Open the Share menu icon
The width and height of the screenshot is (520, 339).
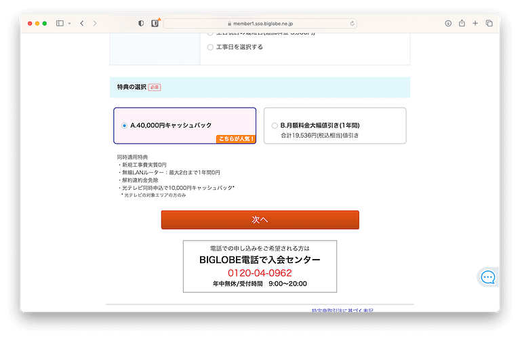pyautogui.click(x=462, y=23)
